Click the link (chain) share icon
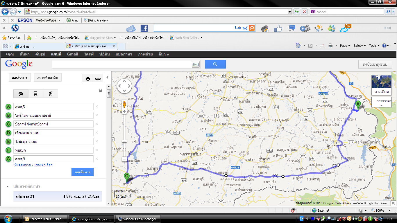The image size is (397, 223). pos(98,78)
